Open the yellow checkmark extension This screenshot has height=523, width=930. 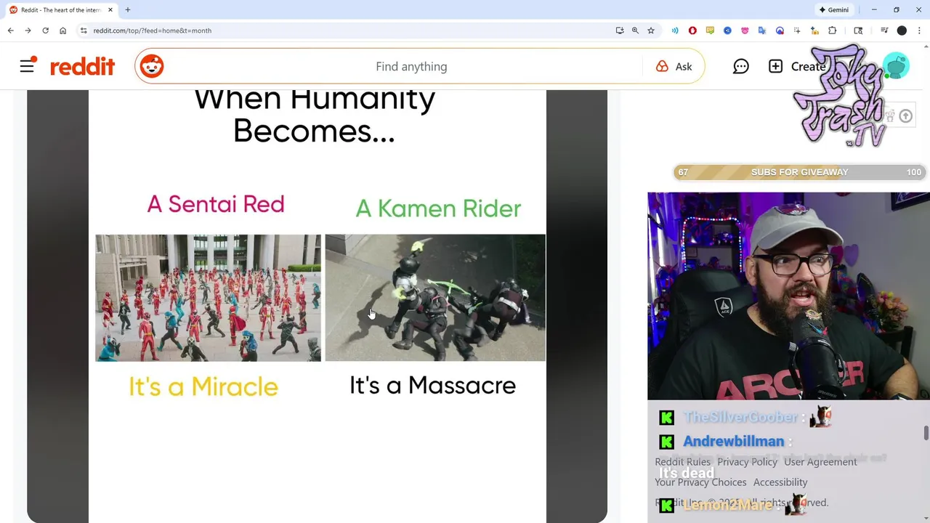(x=710, y=31)
